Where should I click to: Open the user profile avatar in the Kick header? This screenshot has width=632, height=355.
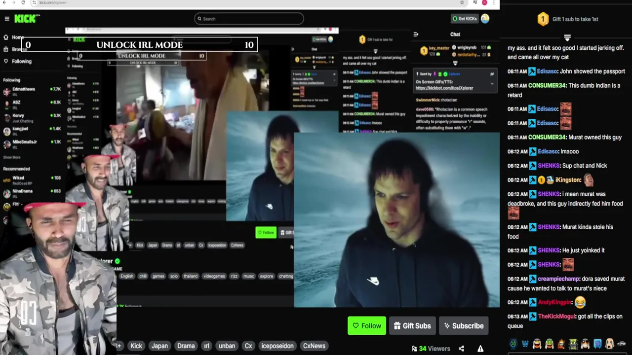click(485, 19)
